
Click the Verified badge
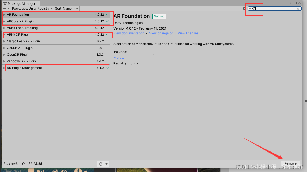[159, 17]
